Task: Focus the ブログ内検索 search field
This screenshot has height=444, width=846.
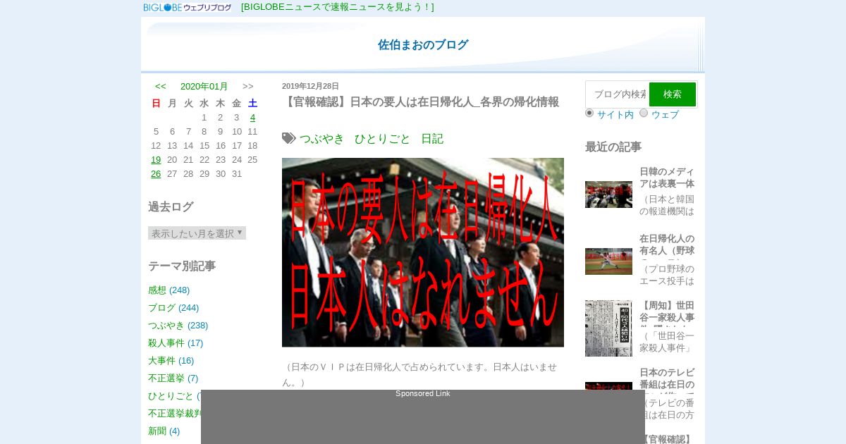Action: pyautogui.click(x=618, y=94)
